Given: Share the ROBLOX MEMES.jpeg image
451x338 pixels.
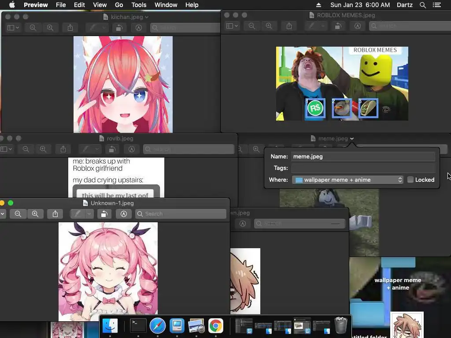Looking at the screenshot, I should (x=289, y=26).
